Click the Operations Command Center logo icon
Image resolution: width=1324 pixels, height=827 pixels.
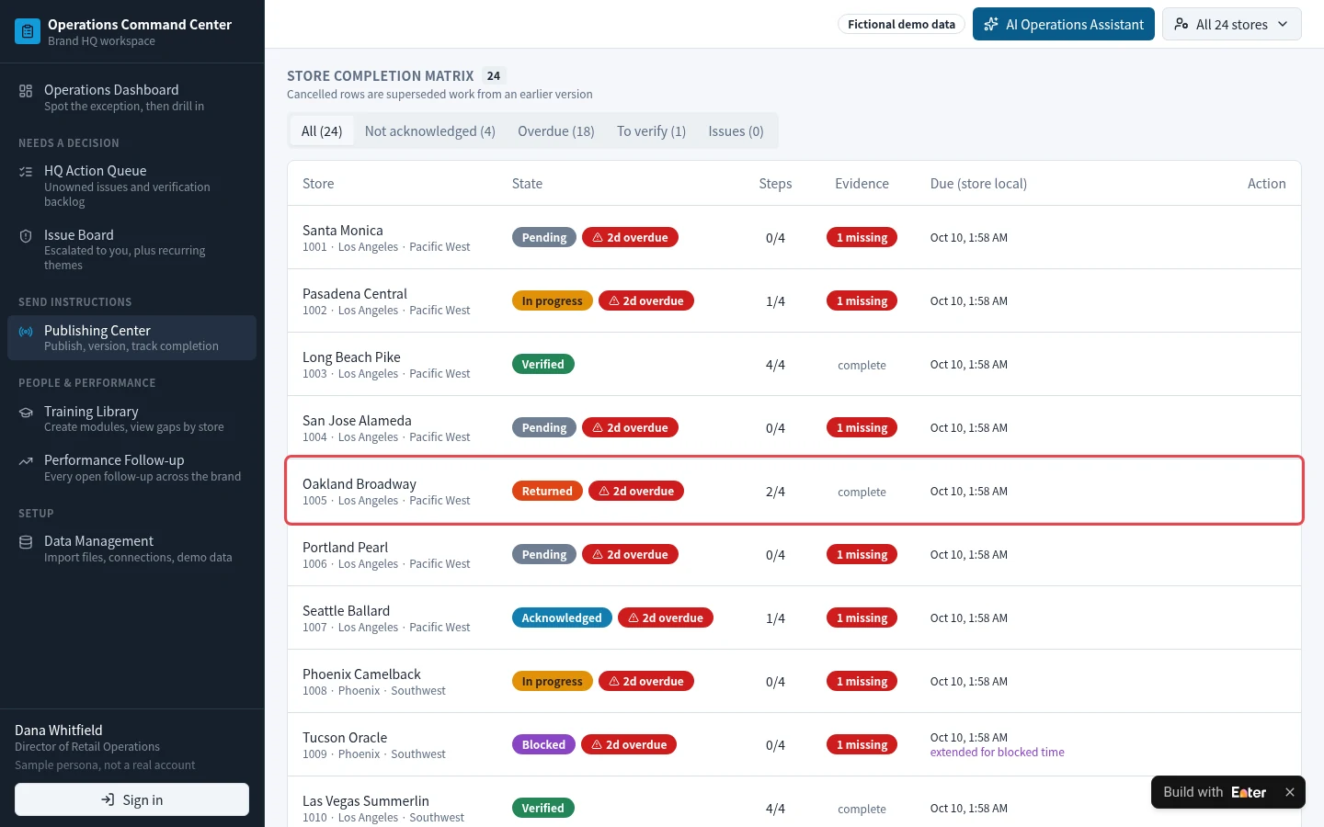tap(28, 31)
